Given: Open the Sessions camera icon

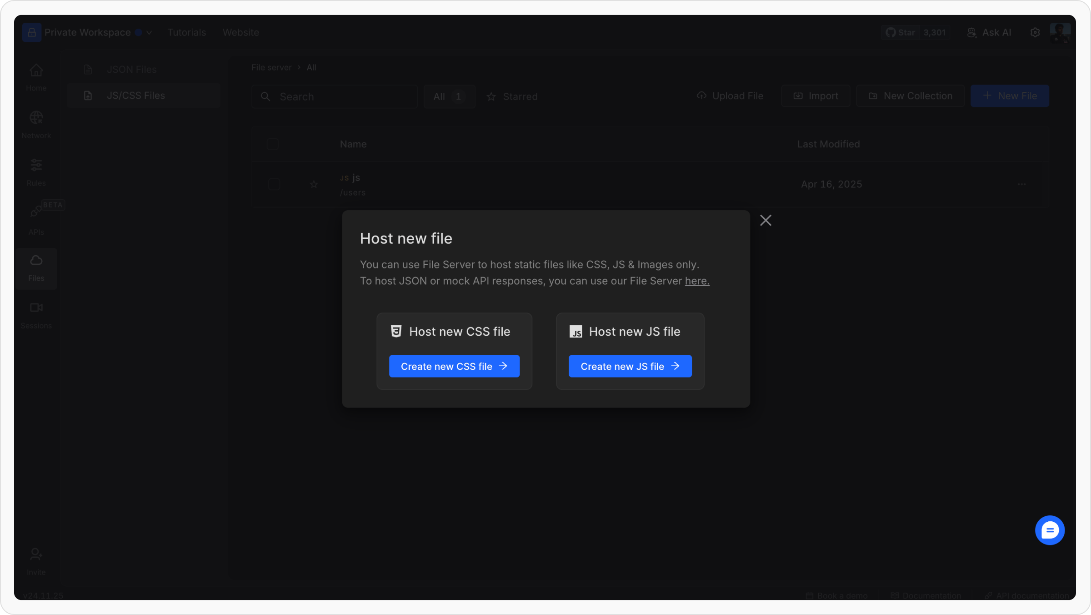Looking at the screenshot, I should coord(36,308).
